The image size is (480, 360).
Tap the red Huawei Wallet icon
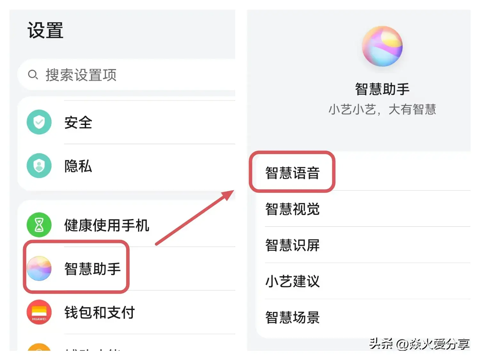coord(39,312)
